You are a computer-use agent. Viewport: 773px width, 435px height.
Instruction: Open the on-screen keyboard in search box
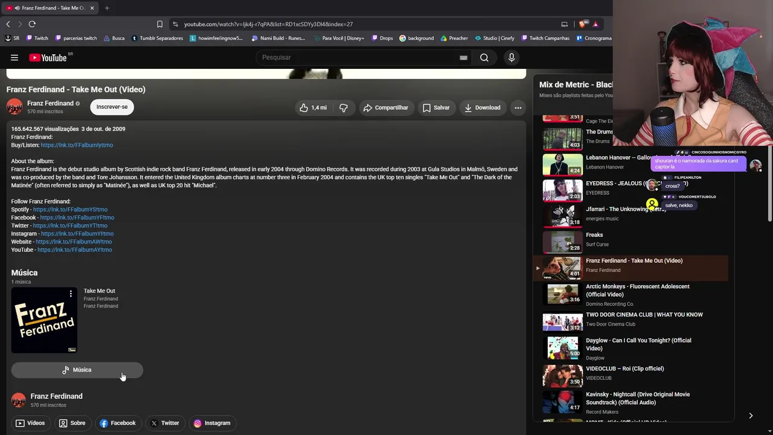pos(463,57)
